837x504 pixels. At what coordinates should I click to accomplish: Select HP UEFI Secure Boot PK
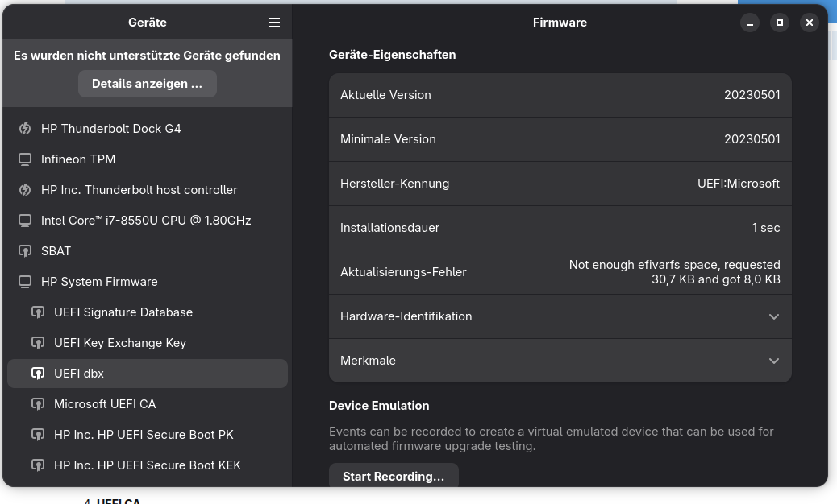[144, 435]
